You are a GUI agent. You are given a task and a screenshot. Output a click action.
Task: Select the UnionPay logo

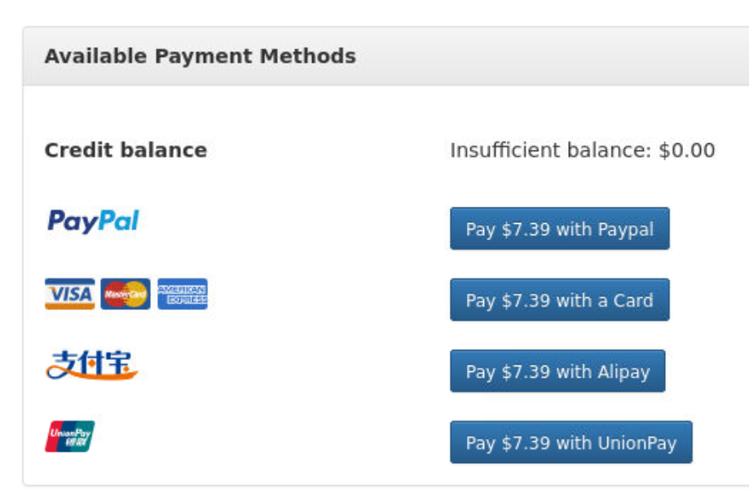pos(69,436)
